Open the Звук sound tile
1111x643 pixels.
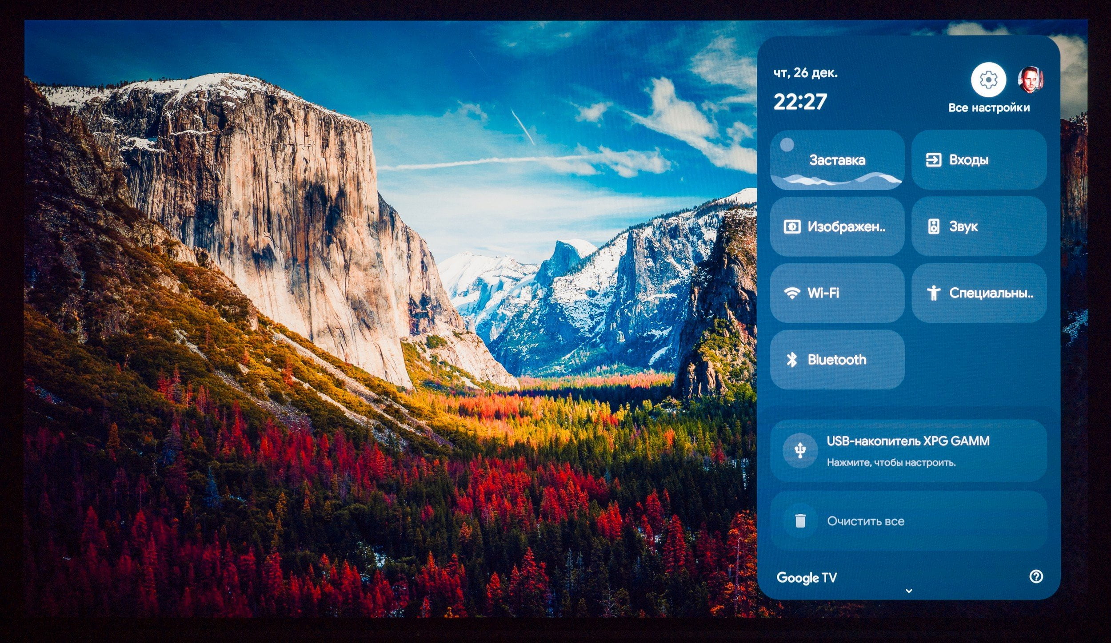(979, 226)
